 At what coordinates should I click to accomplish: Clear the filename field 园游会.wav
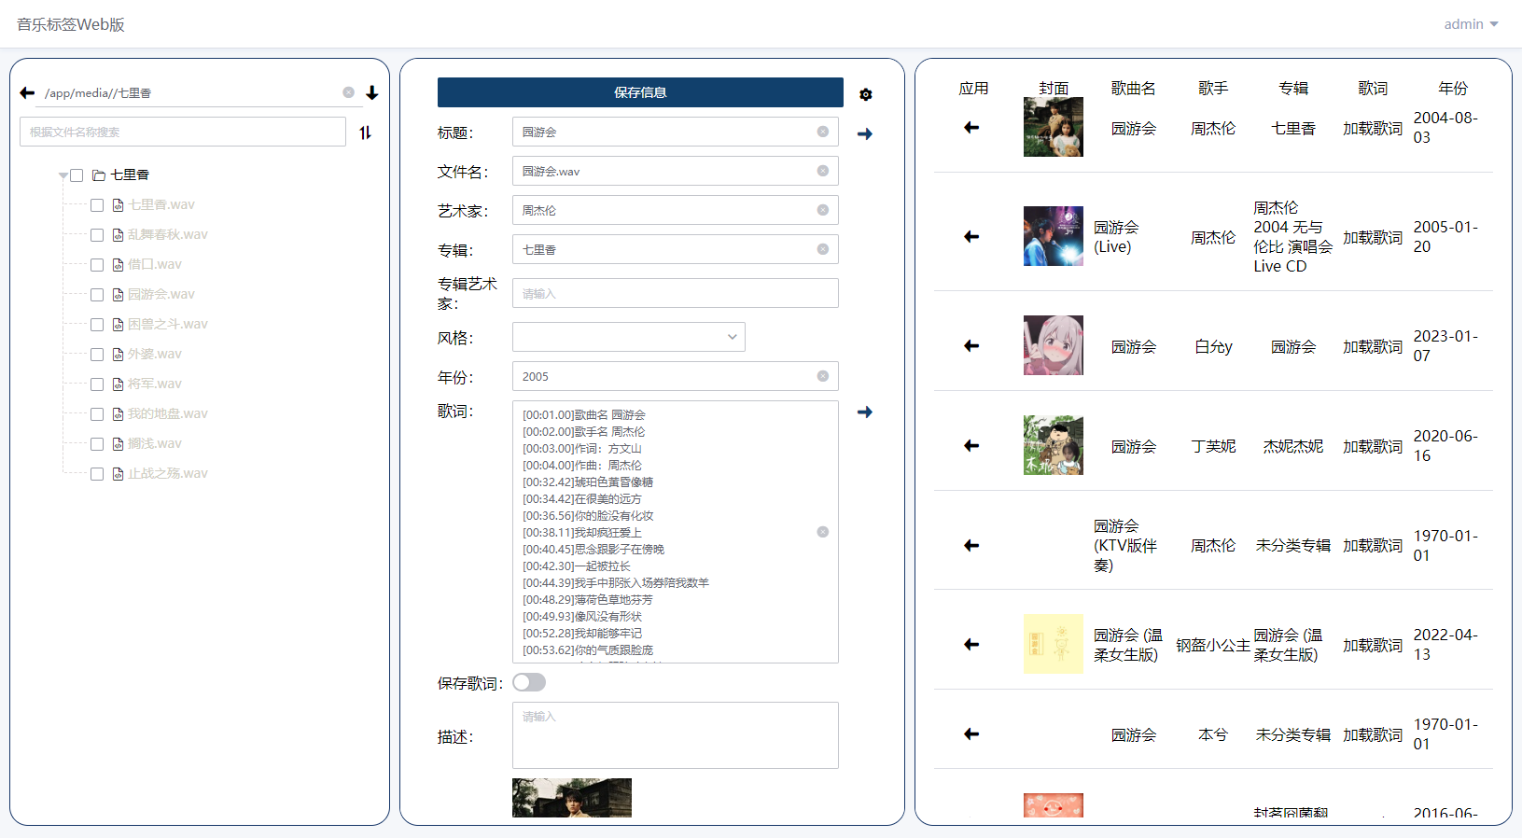[823, 171]
